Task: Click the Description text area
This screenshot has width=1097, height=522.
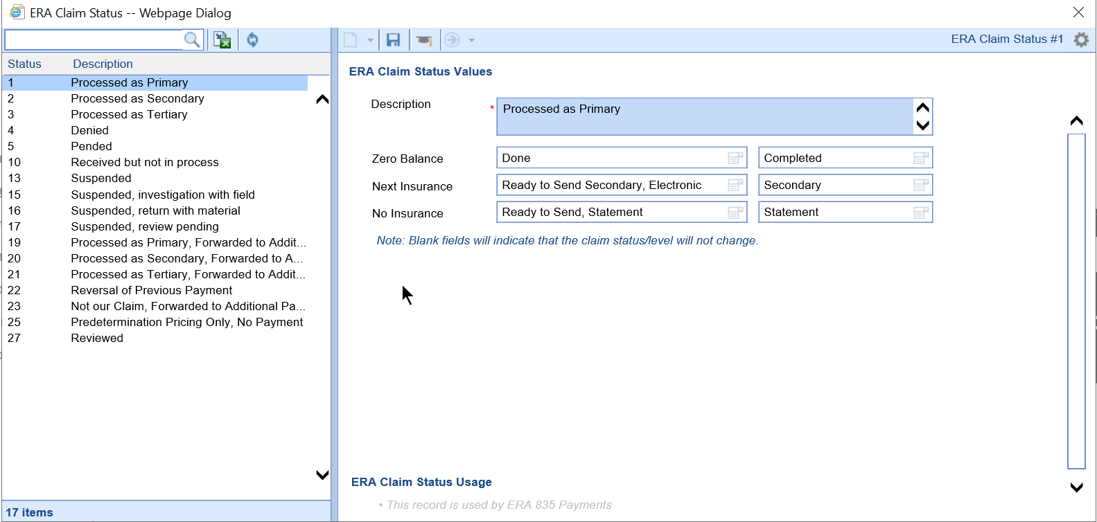Action: tap(705, 116)
